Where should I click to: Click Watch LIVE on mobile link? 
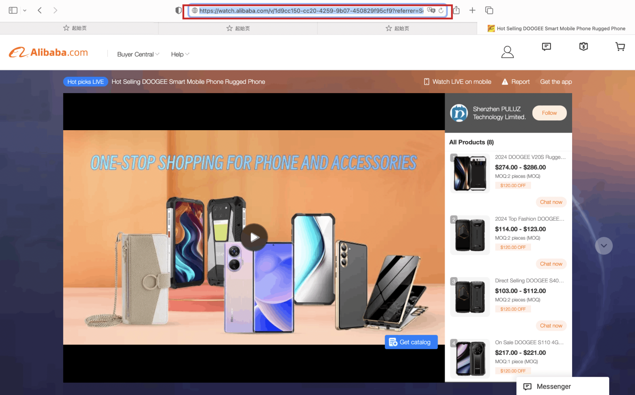pyautogui.click(x=457, y=82)
